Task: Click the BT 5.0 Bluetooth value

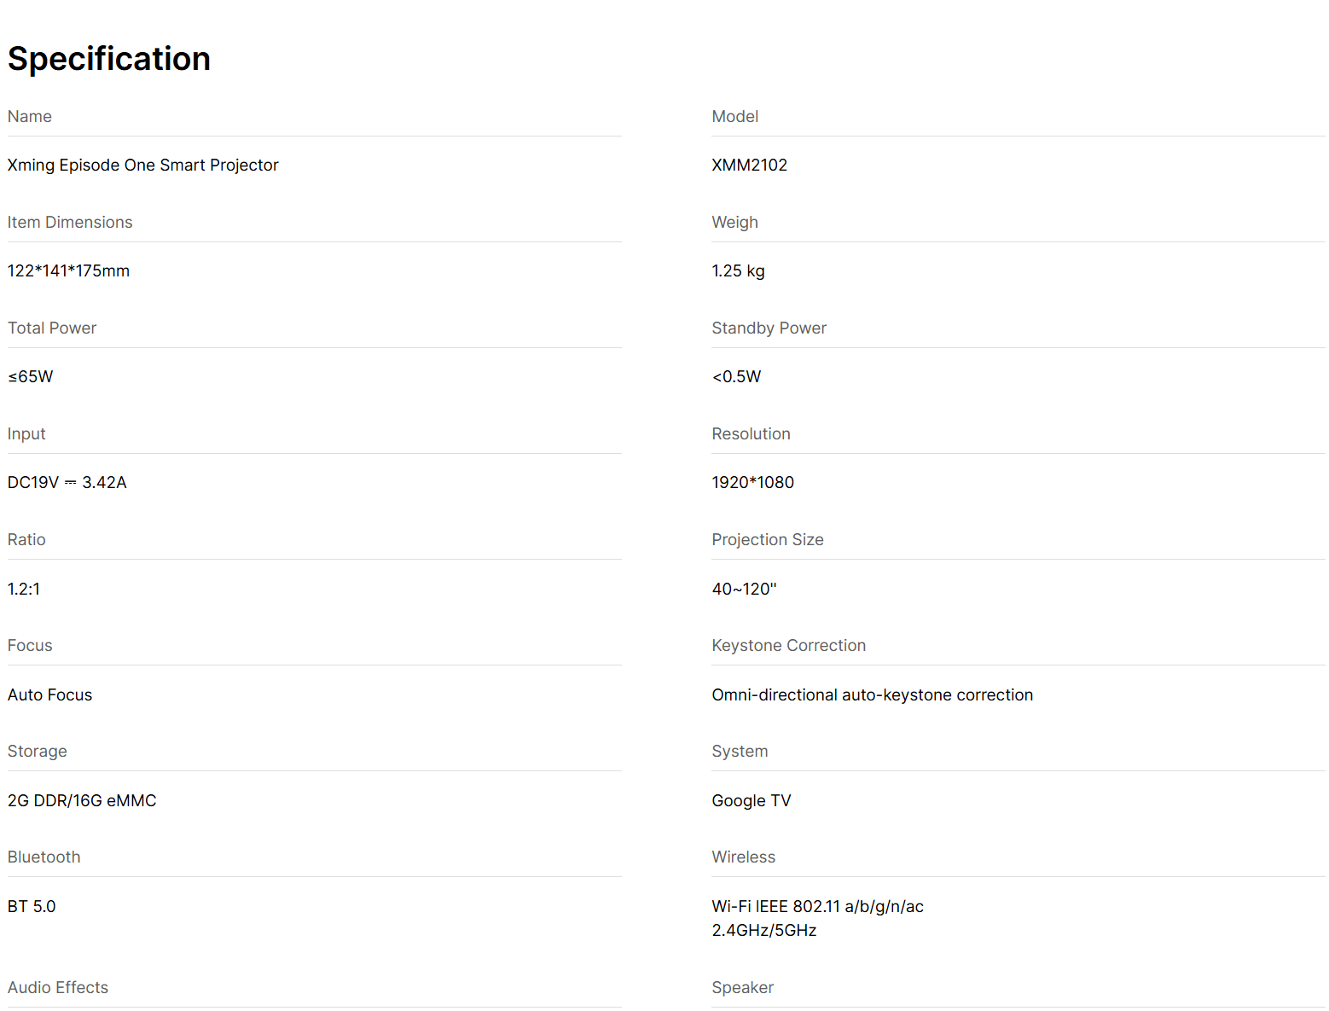Action: [32, 906]
